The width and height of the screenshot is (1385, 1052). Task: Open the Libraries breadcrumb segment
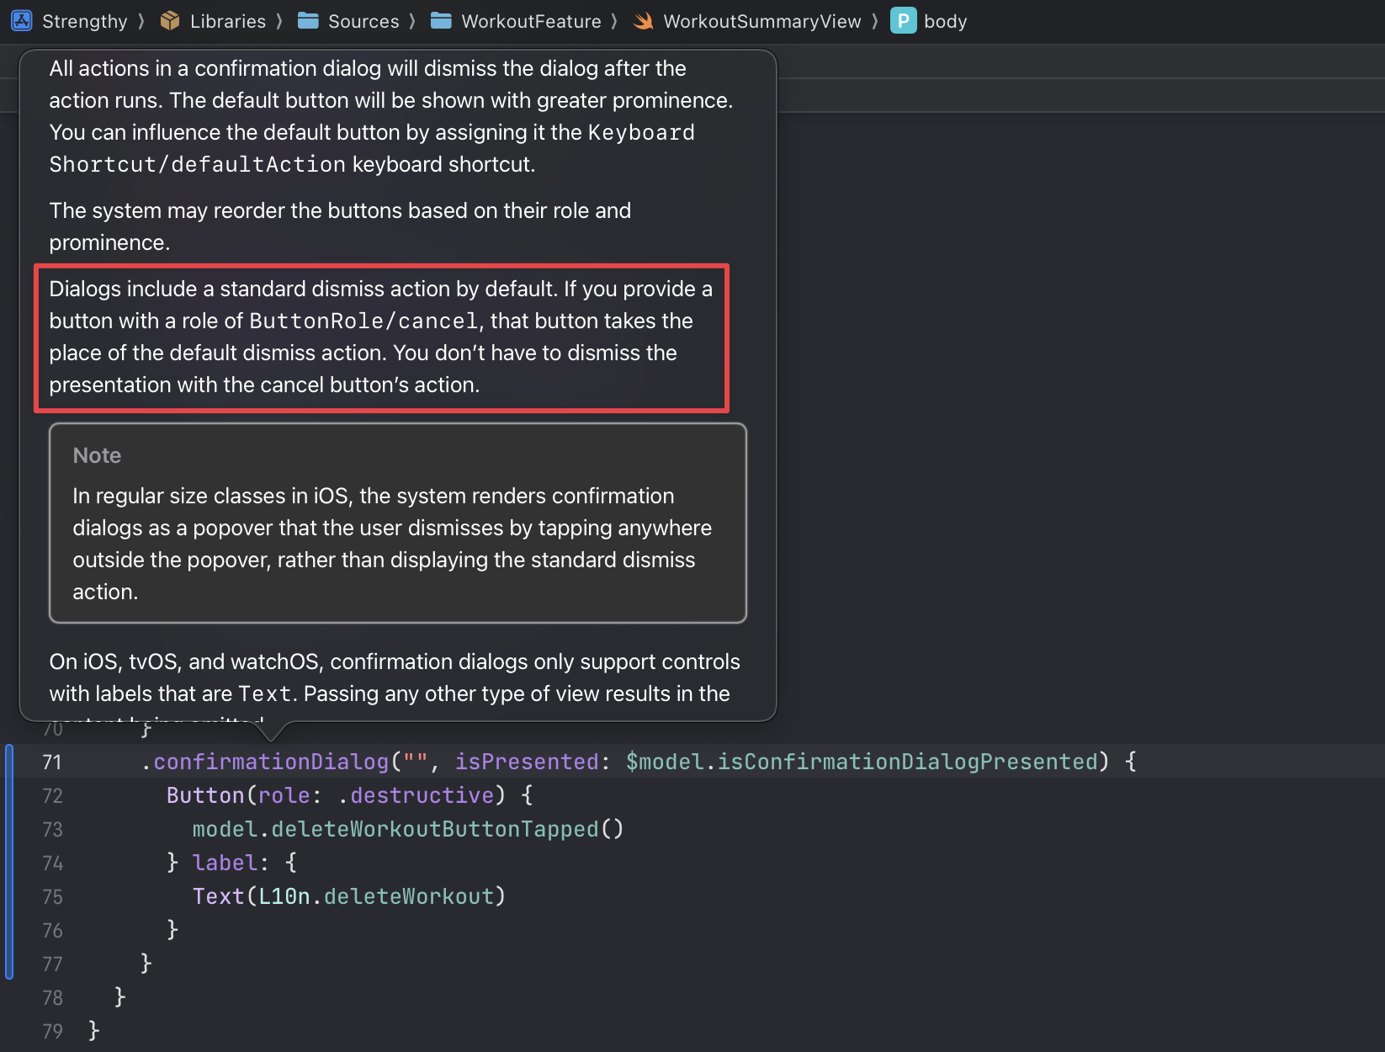(x=228, y=21)
